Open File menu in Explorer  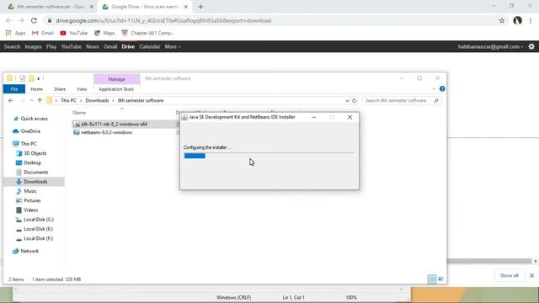(x=14, y=89)
